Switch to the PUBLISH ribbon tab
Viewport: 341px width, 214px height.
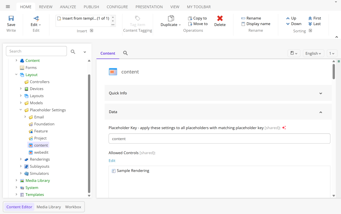[91, 7]
